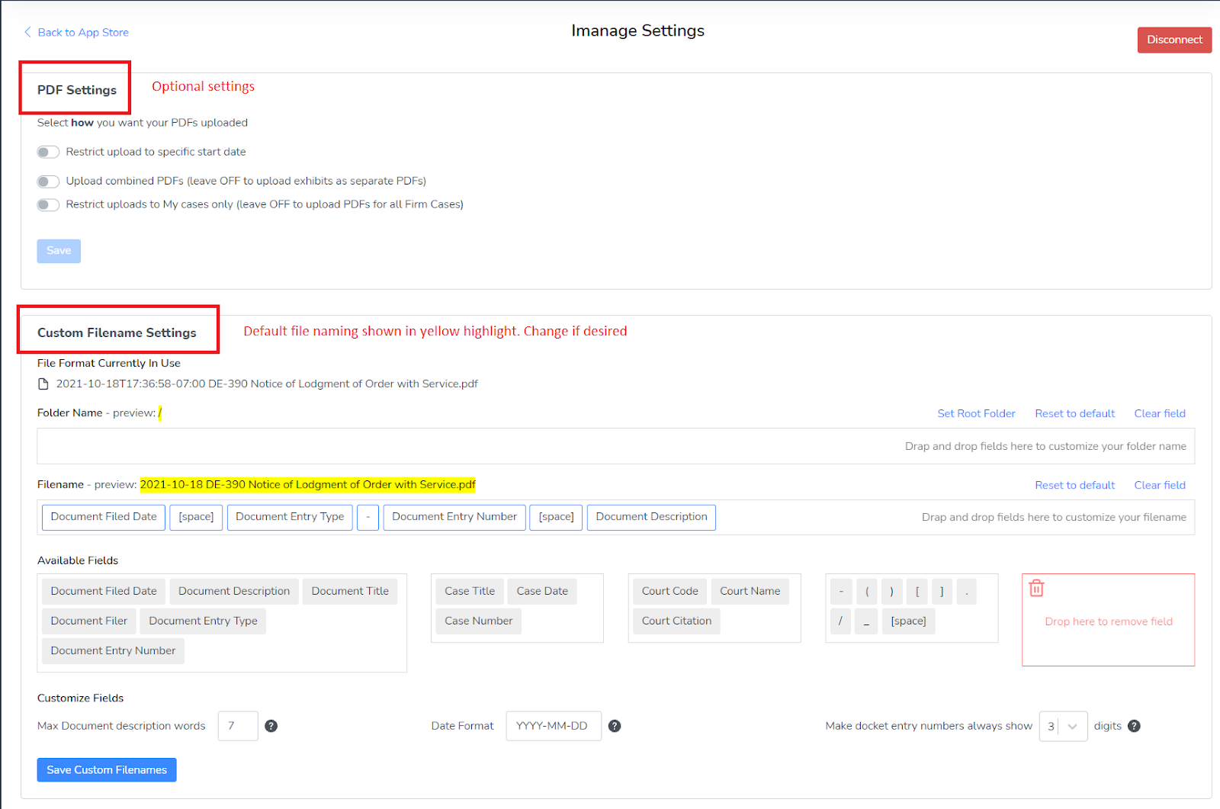Click Clear field for Filename

point(1160,485)
